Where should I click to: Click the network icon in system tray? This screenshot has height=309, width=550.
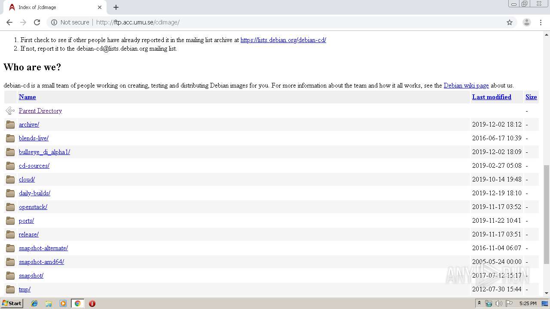click(x=489, y=303)
